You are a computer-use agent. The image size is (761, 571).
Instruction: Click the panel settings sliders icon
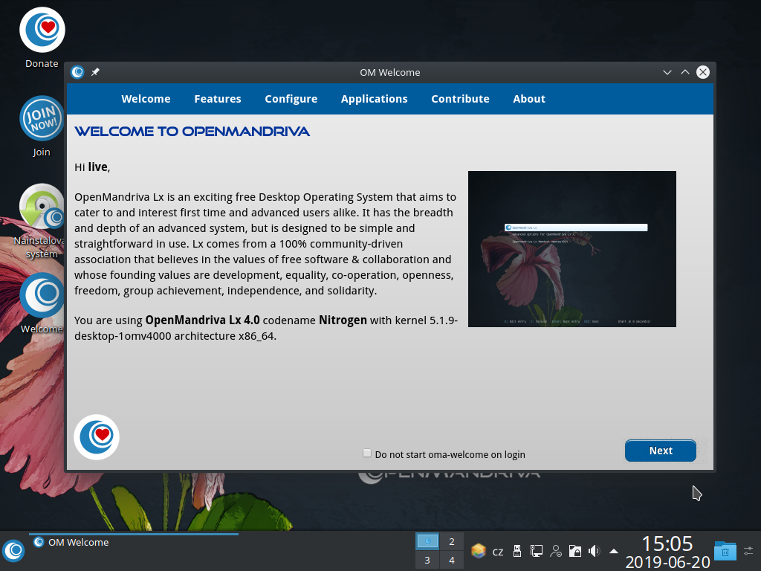(x=749, y=551)
